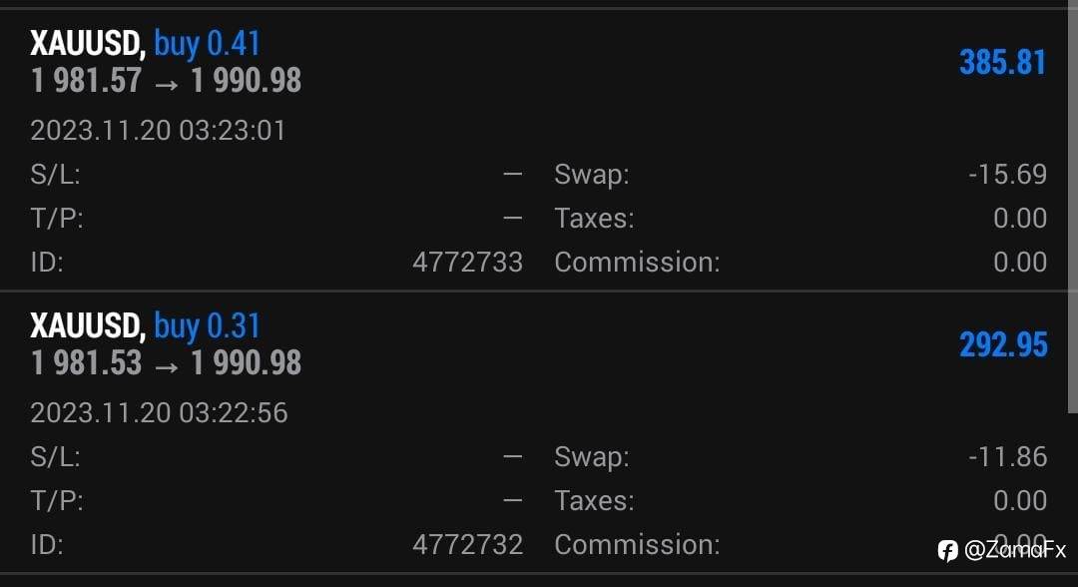The width and height of the screenshot is (1078, 587).
Task: Click the @ZamaFx watermark handle
Action: (1015, 550)
